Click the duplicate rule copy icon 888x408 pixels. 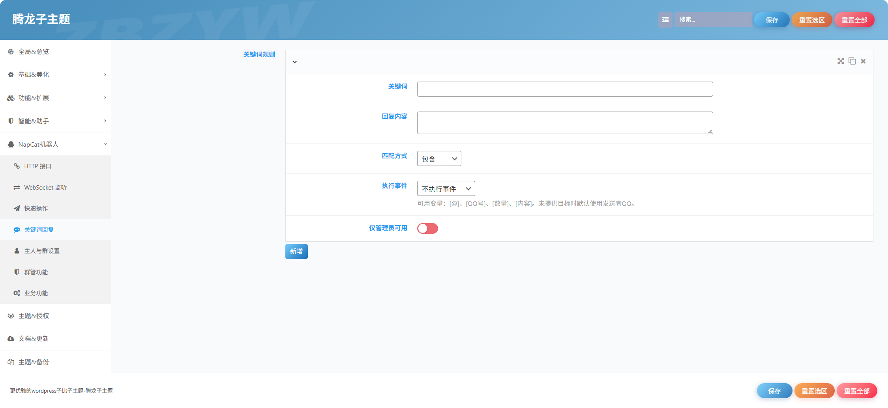click(852, 61)
